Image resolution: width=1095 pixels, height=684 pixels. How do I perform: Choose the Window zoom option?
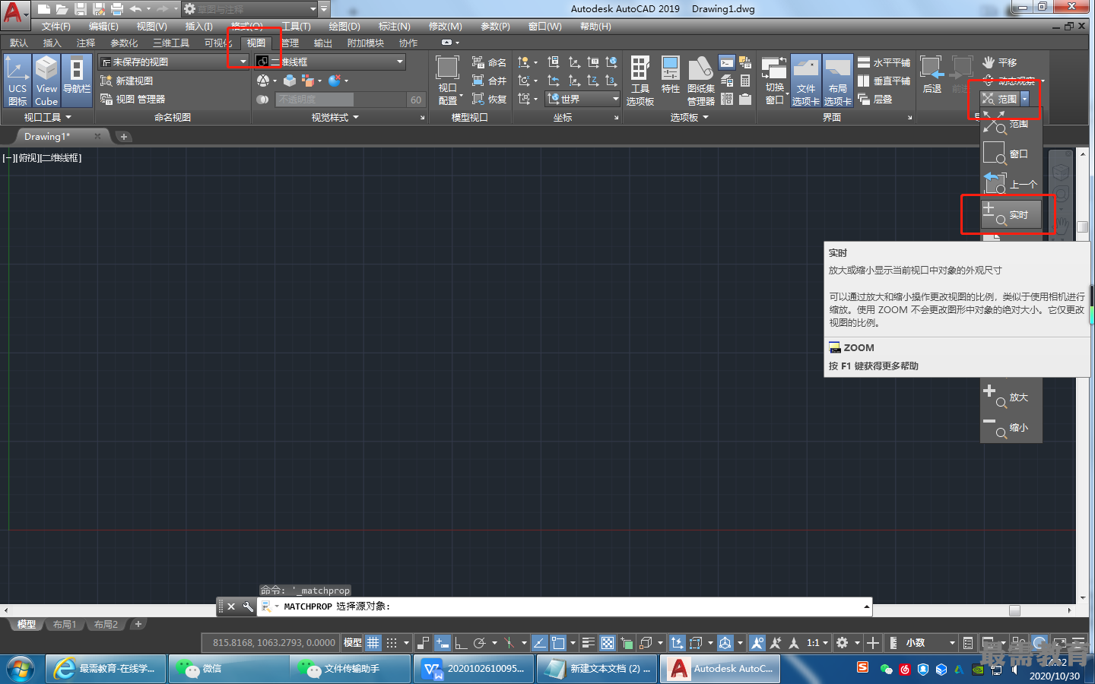click(x=1011, y=154)
